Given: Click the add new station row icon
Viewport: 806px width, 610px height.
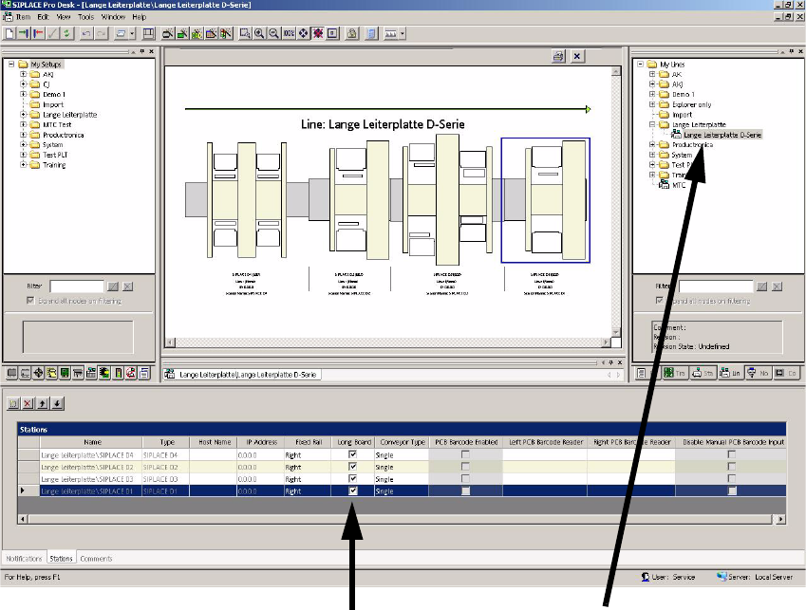Looking at the screenshot, I should coord(13,404).
